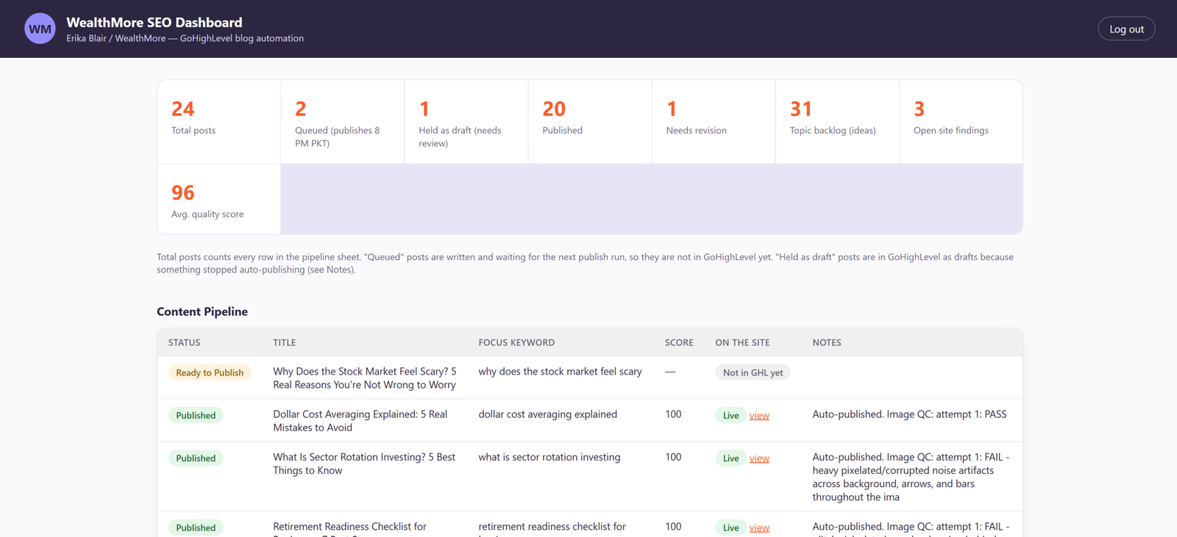Click the note 'Auto-published. Image QC: attempt 1: PASS'

pos(909,414)
